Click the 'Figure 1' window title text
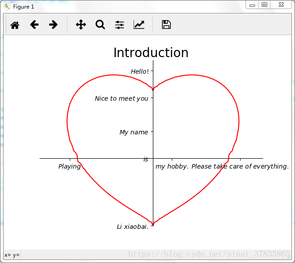Image resolution: width=295 pixels, height=263 pixels. pyautogui.click(x=23, y=7)
